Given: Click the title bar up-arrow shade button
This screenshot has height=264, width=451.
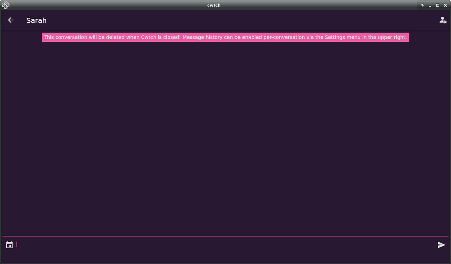Looking at the screenshot, I should [x=422, y=5].
